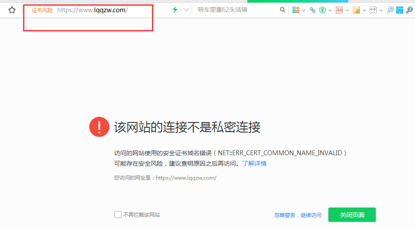
Task: Expand the arrow beside the screenshot icon
Action: point(364,10)
